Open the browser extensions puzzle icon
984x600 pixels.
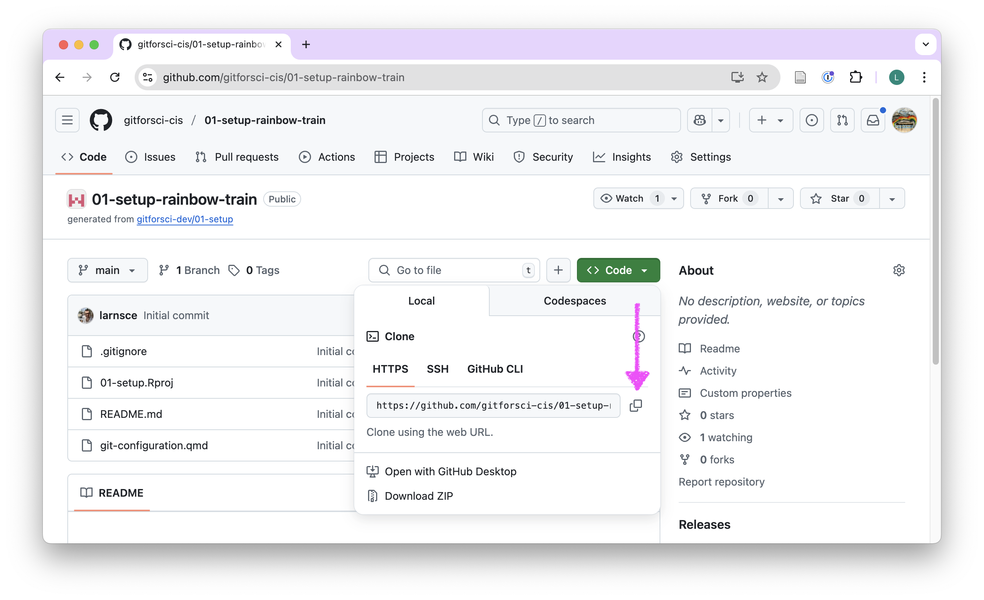(x=855, y=77)
